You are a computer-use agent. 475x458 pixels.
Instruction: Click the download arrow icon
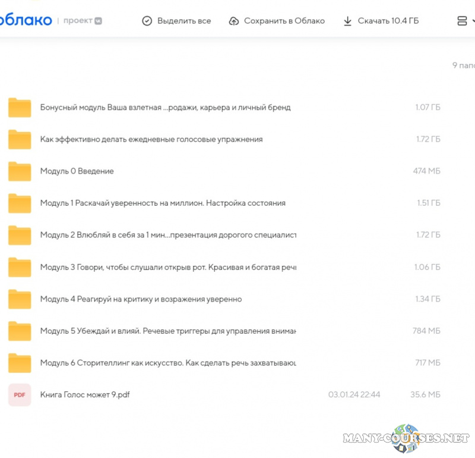point(347,21)
